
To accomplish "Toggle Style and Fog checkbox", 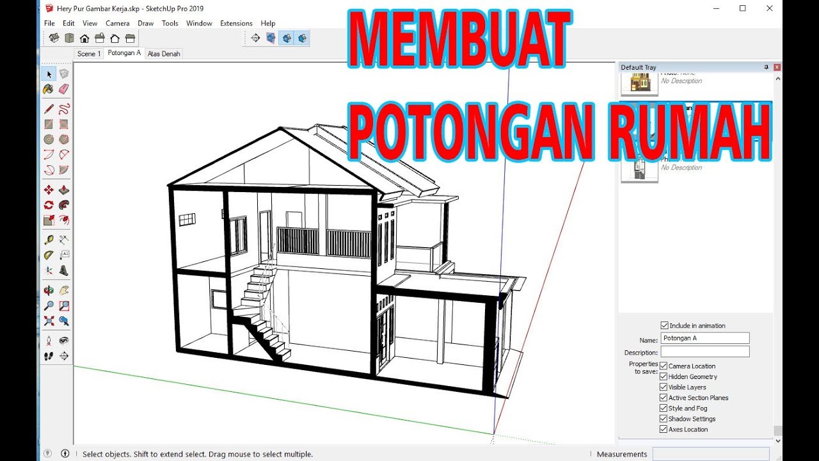I will [x=664, y=408].
